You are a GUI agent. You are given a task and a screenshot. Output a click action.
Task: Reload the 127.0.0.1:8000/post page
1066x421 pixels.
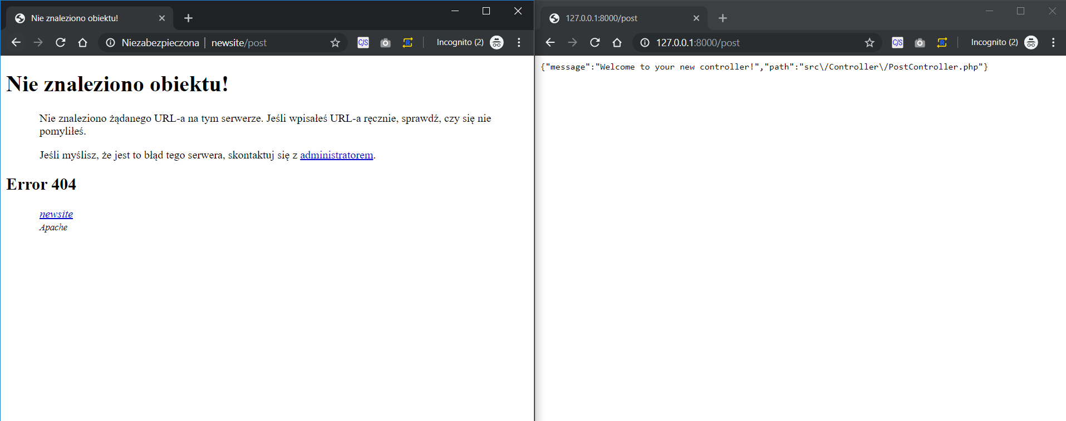point(595,43)
